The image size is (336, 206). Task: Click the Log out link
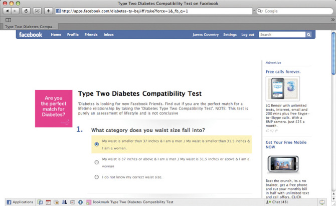tap(248, 35)
